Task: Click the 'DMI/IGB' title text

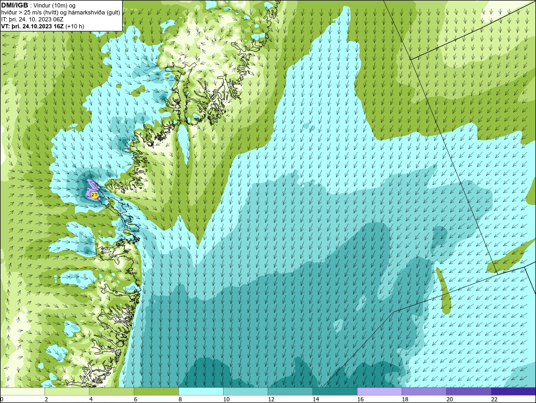Action: coord(14,5)
